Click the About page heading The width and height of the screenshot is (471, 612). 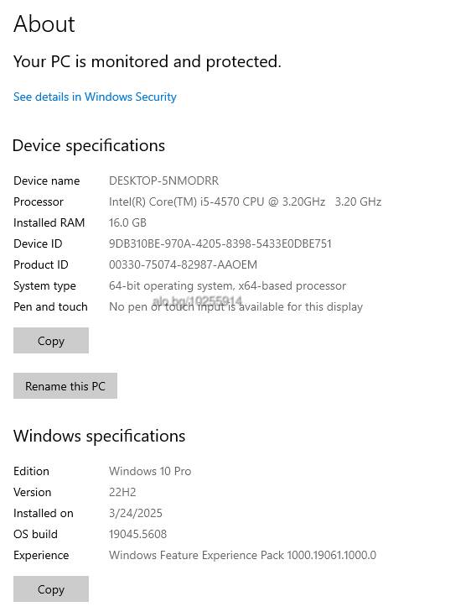pyautogui.click(x=44, y=24)
